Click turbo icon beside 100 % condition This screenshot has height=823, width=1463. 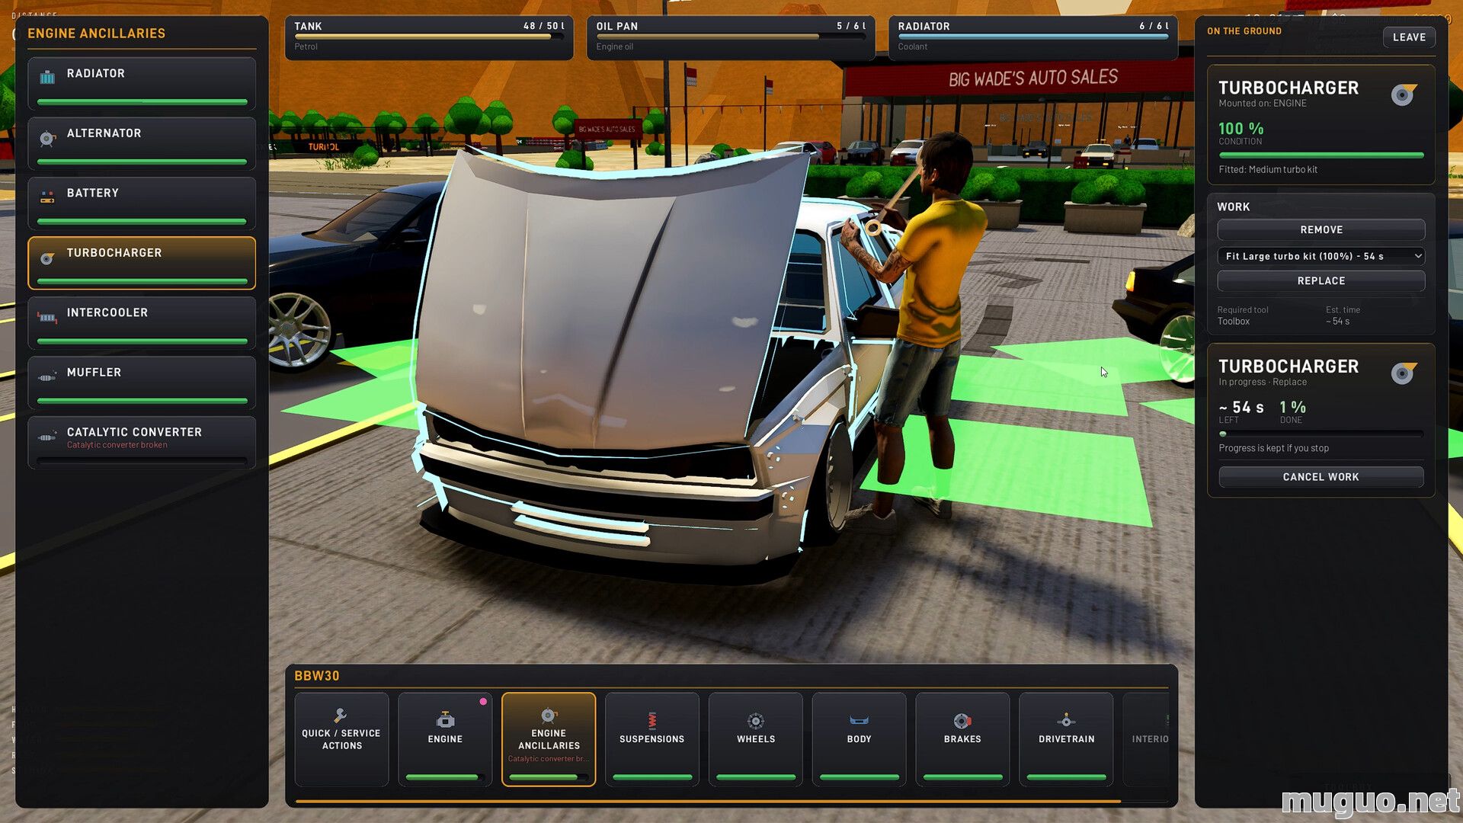coord(1404,94)
